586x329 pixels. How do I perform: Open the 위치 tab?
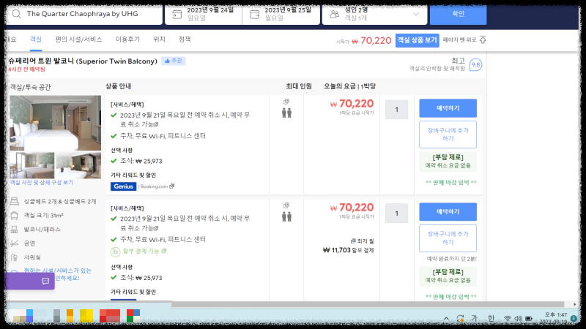tap(159, 39)
